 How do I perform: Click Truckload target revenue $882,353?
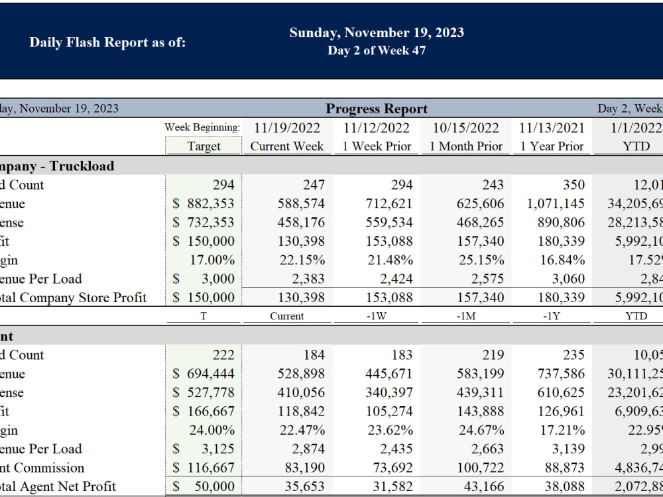tap(204, 203)
